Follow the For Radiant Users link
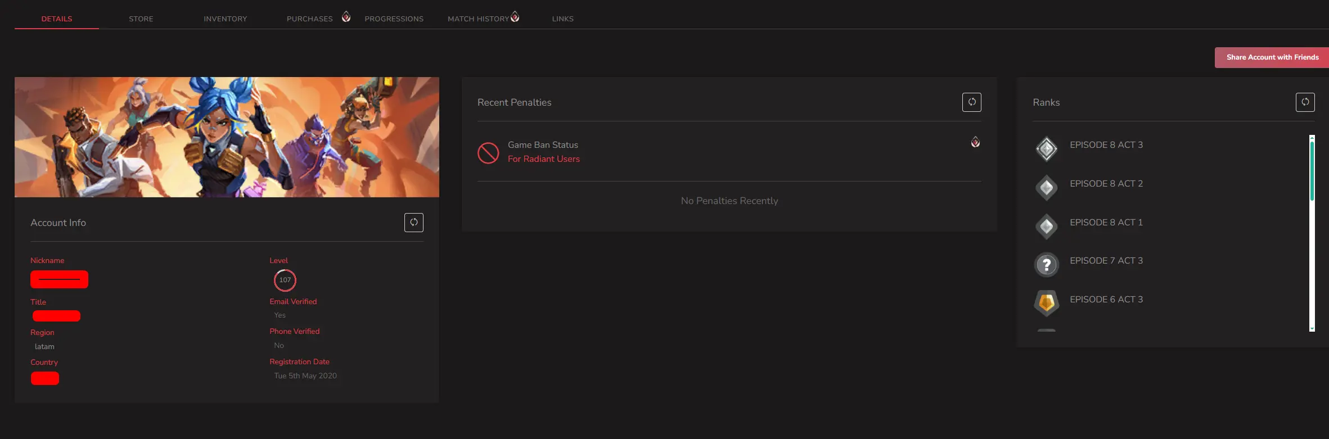The width and height of the screenshot is (1329, 439). [x=543, y=159]
